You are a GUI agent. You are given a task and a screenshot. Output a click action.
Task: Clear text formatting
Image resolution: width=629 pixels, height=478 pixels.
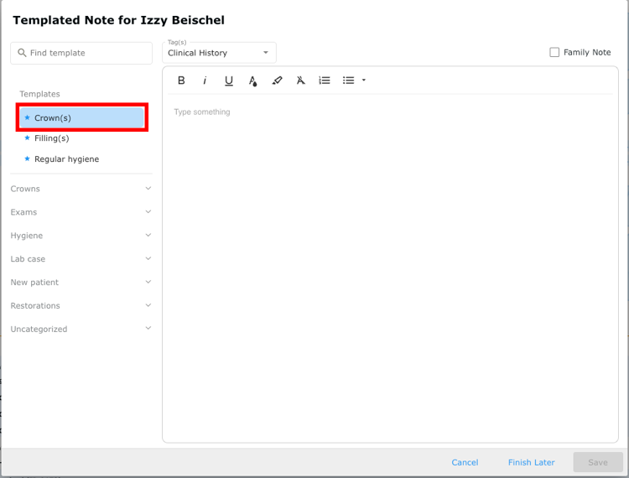click(x=300, y=81)
